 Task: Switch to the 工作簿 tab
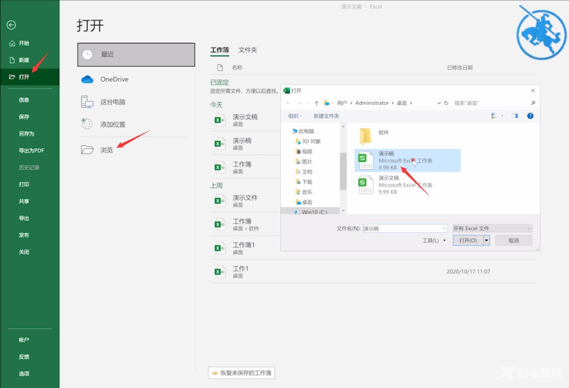(219, 50)
